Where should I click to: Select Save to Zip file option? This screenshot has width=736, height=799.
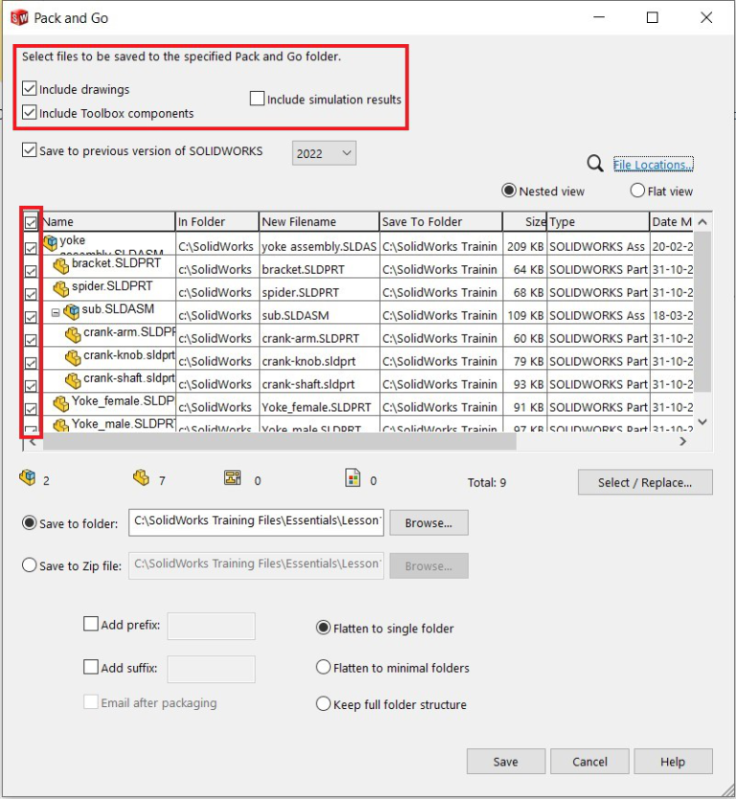[x=29, y=565]
